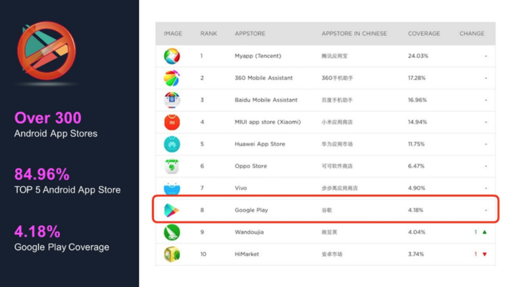This screenshot has width=510, height=287.
Task: Click the pink 84.96% statistic
Action: tap(42, 174)
